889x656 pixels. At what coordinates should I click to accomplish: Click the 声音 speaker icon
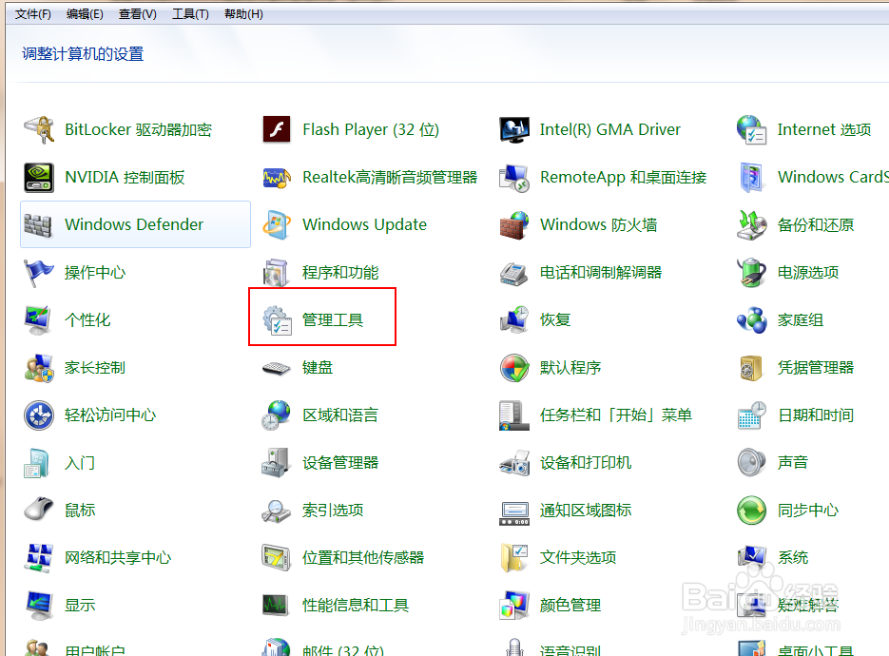752,463
